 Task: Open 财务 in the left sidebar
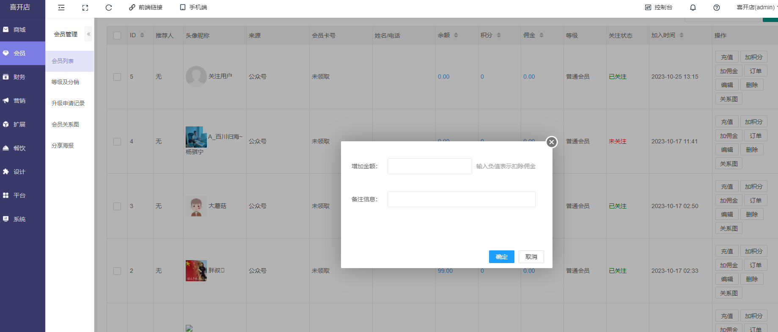22,77
